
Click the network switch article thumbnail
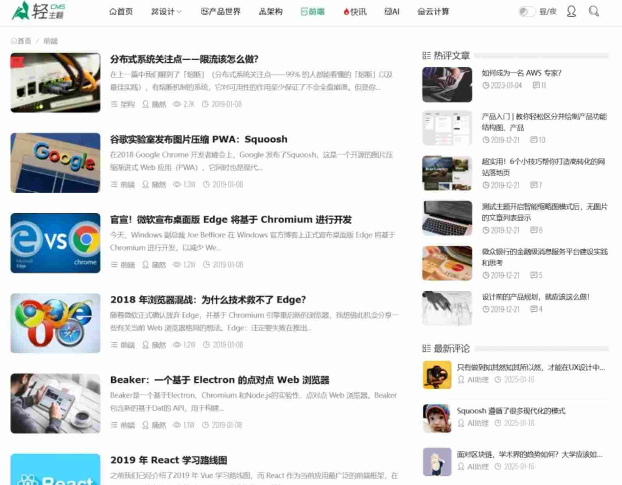tap(55, 83)
